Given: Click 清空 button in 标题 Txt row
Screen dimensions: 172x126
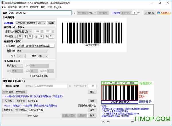Looking at the screenshot, I should [x=92, y=110].
